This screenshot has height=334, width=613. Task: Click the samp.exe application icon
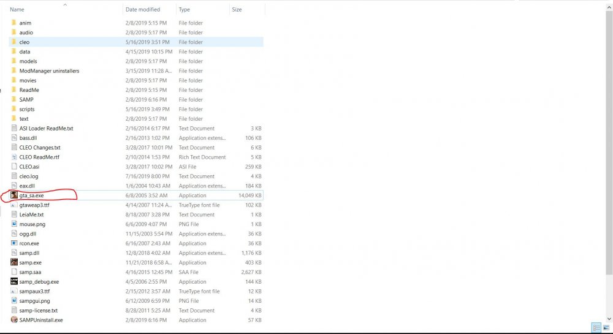[x=14, y=262]
